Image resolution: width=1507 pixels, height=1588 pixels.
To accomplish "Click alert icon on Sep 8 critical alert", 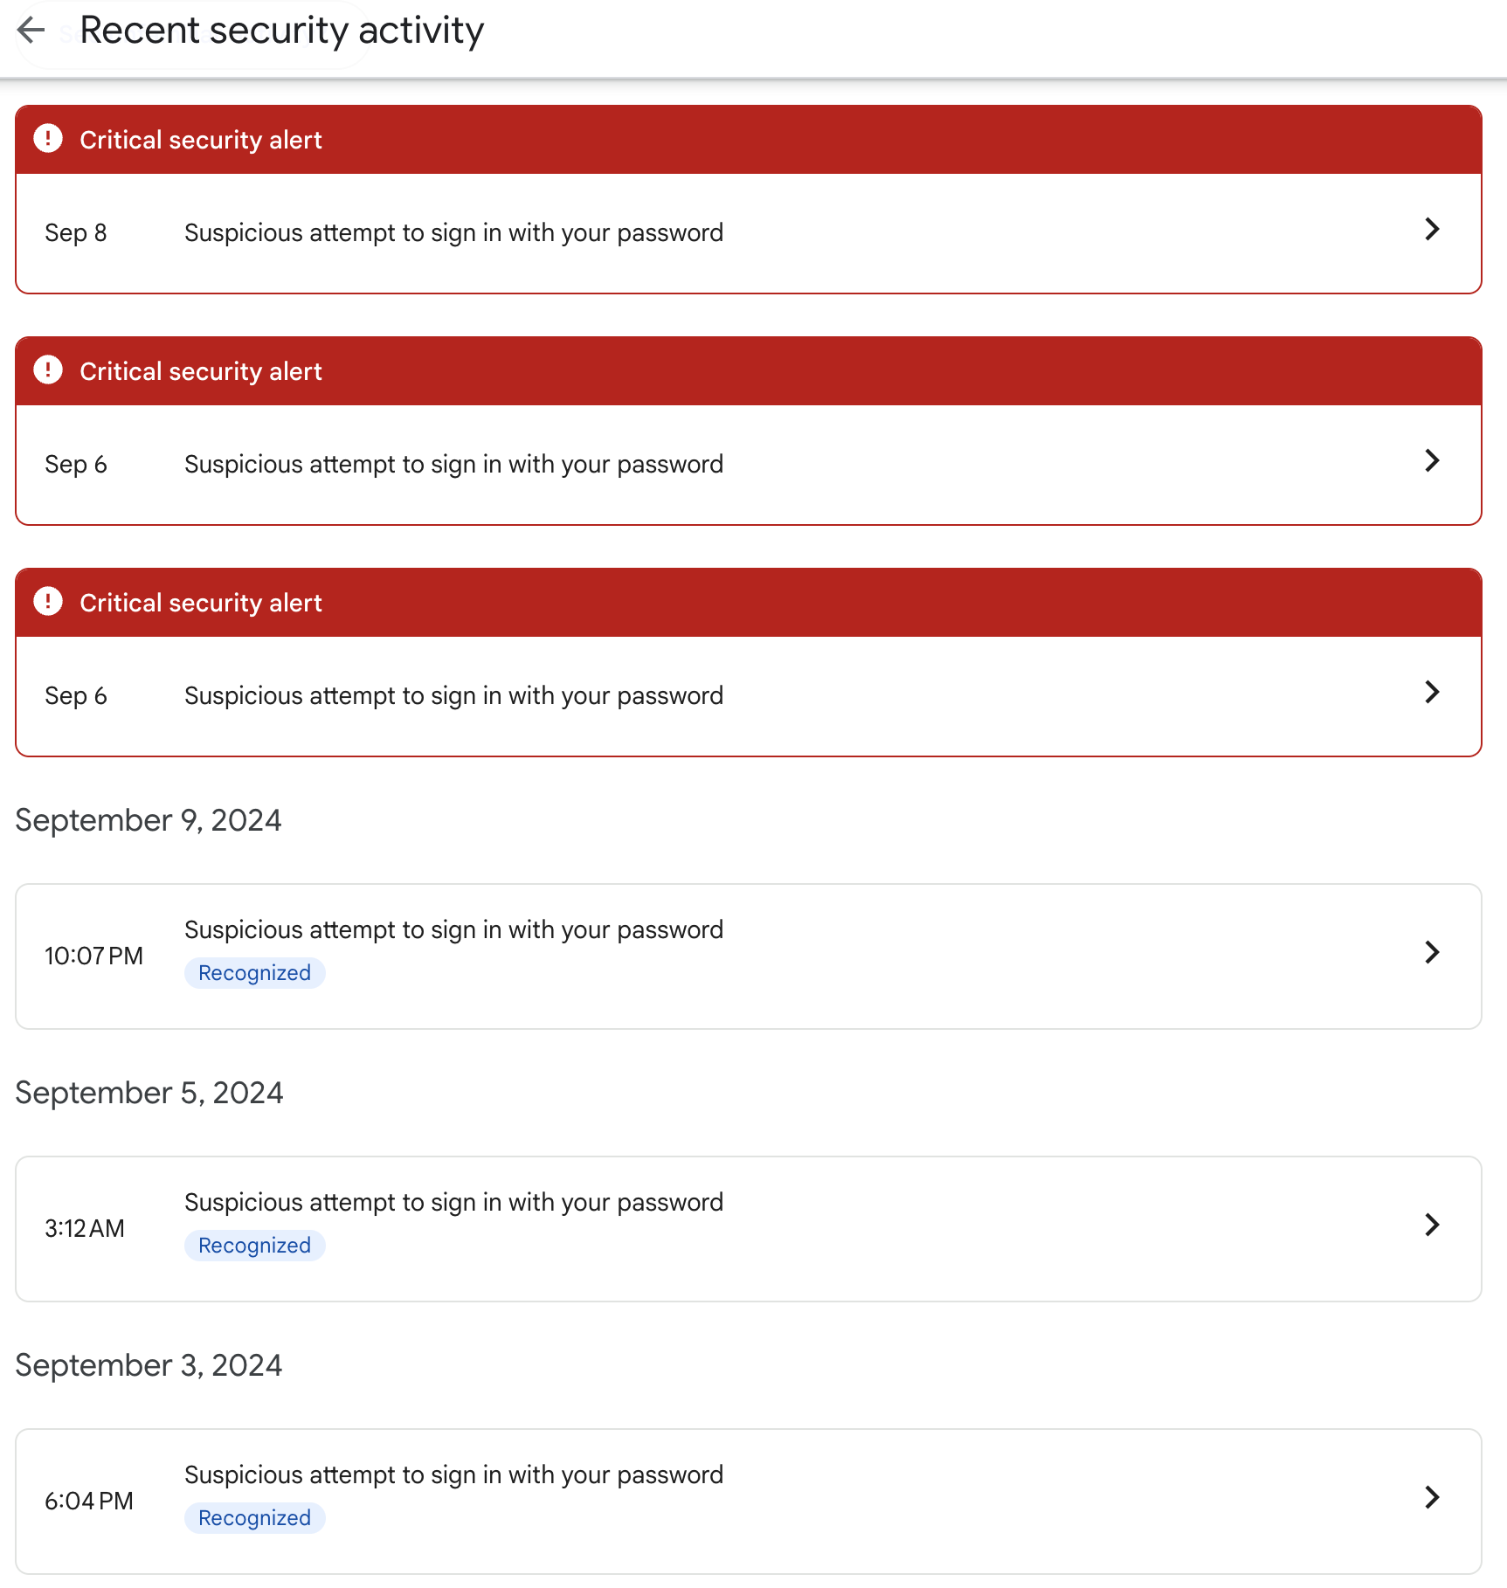I will point(48,139).
